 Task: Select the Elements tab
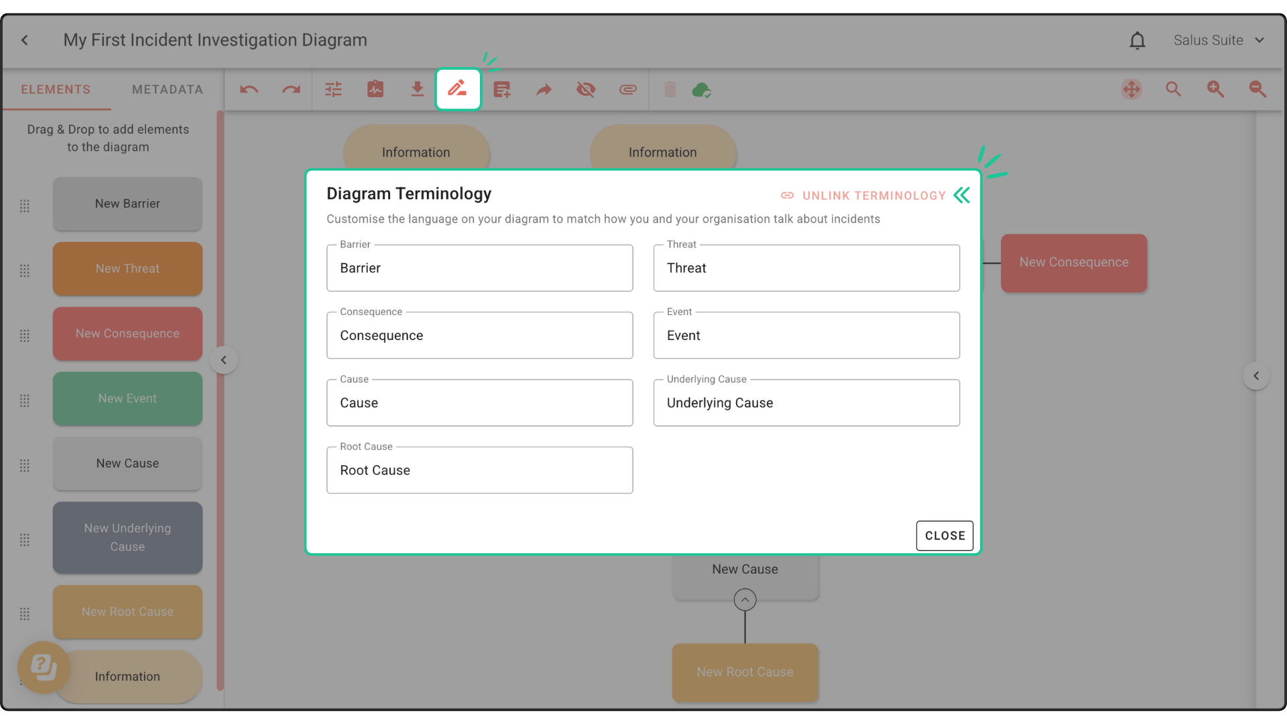click(x=56, y=89)
